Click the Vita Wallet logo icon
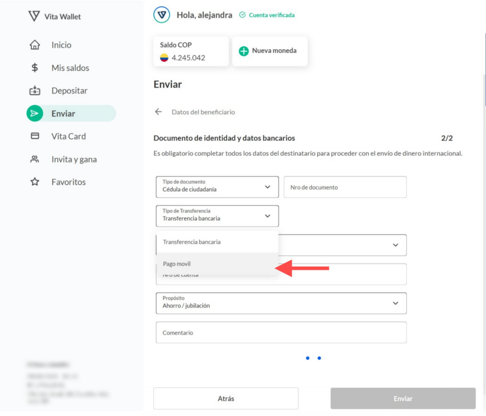This screenshot has height=416, width=486. pyautogui.click(x=34, y=16)
